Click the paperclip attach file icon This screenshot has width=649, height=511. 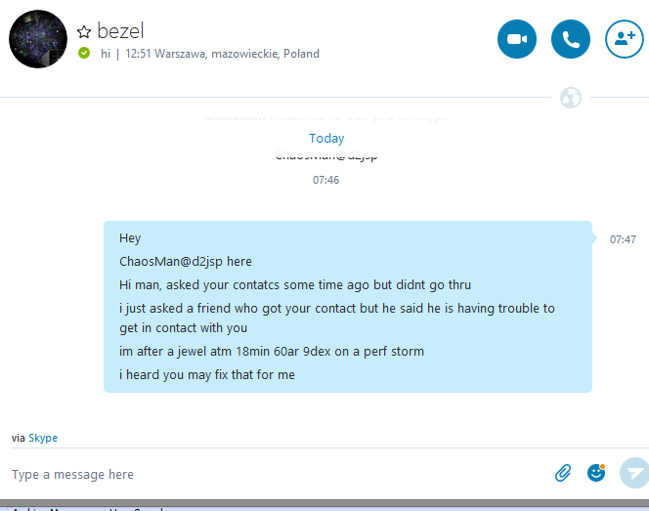(563, 474)
